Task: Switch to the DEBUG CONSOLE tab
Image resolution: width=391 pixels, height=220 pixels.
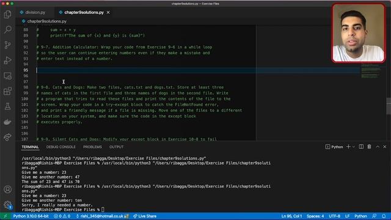Action: tap(61, 147)
